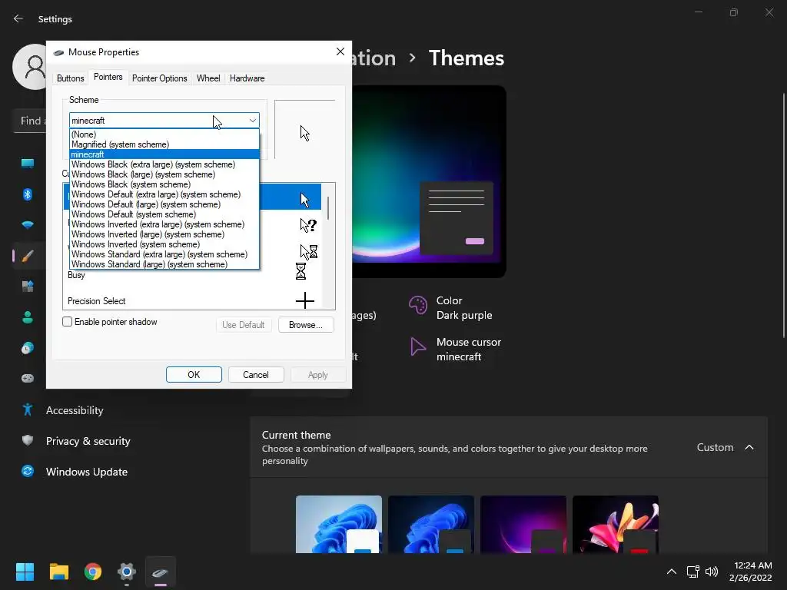This screenshot has height=590, width=787.
Task: Click the taskbar clock and date
Action: pyautogui.click(x=751, y=572)
